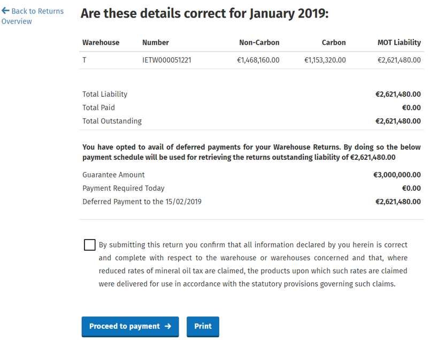Screen dimensions: 438x340
Task: Tick the declaration confirmation checkbox
Action: [x=90, y=245]
